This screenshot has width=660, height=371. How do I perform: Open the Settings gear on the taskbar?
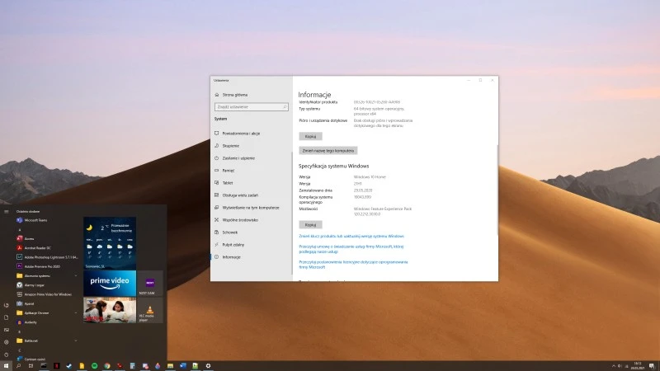[x=208, y=366]
